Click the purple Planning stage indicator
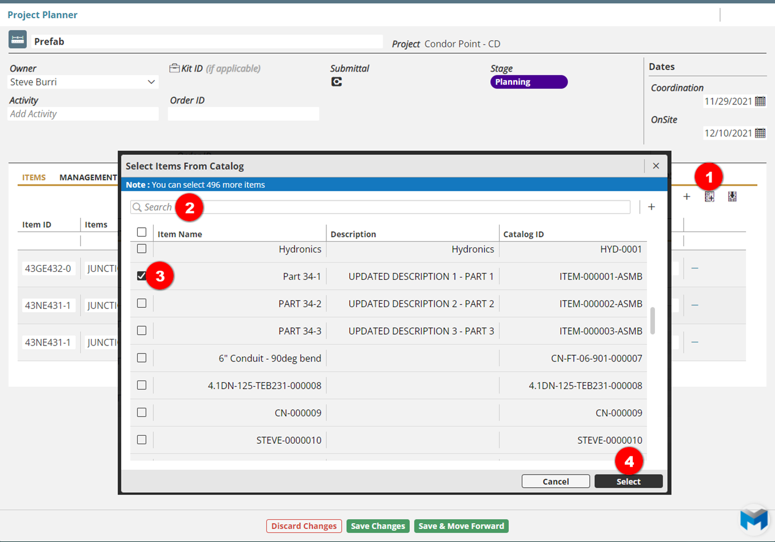The width and height of the screenshot is (775, 542). (529, 82)
